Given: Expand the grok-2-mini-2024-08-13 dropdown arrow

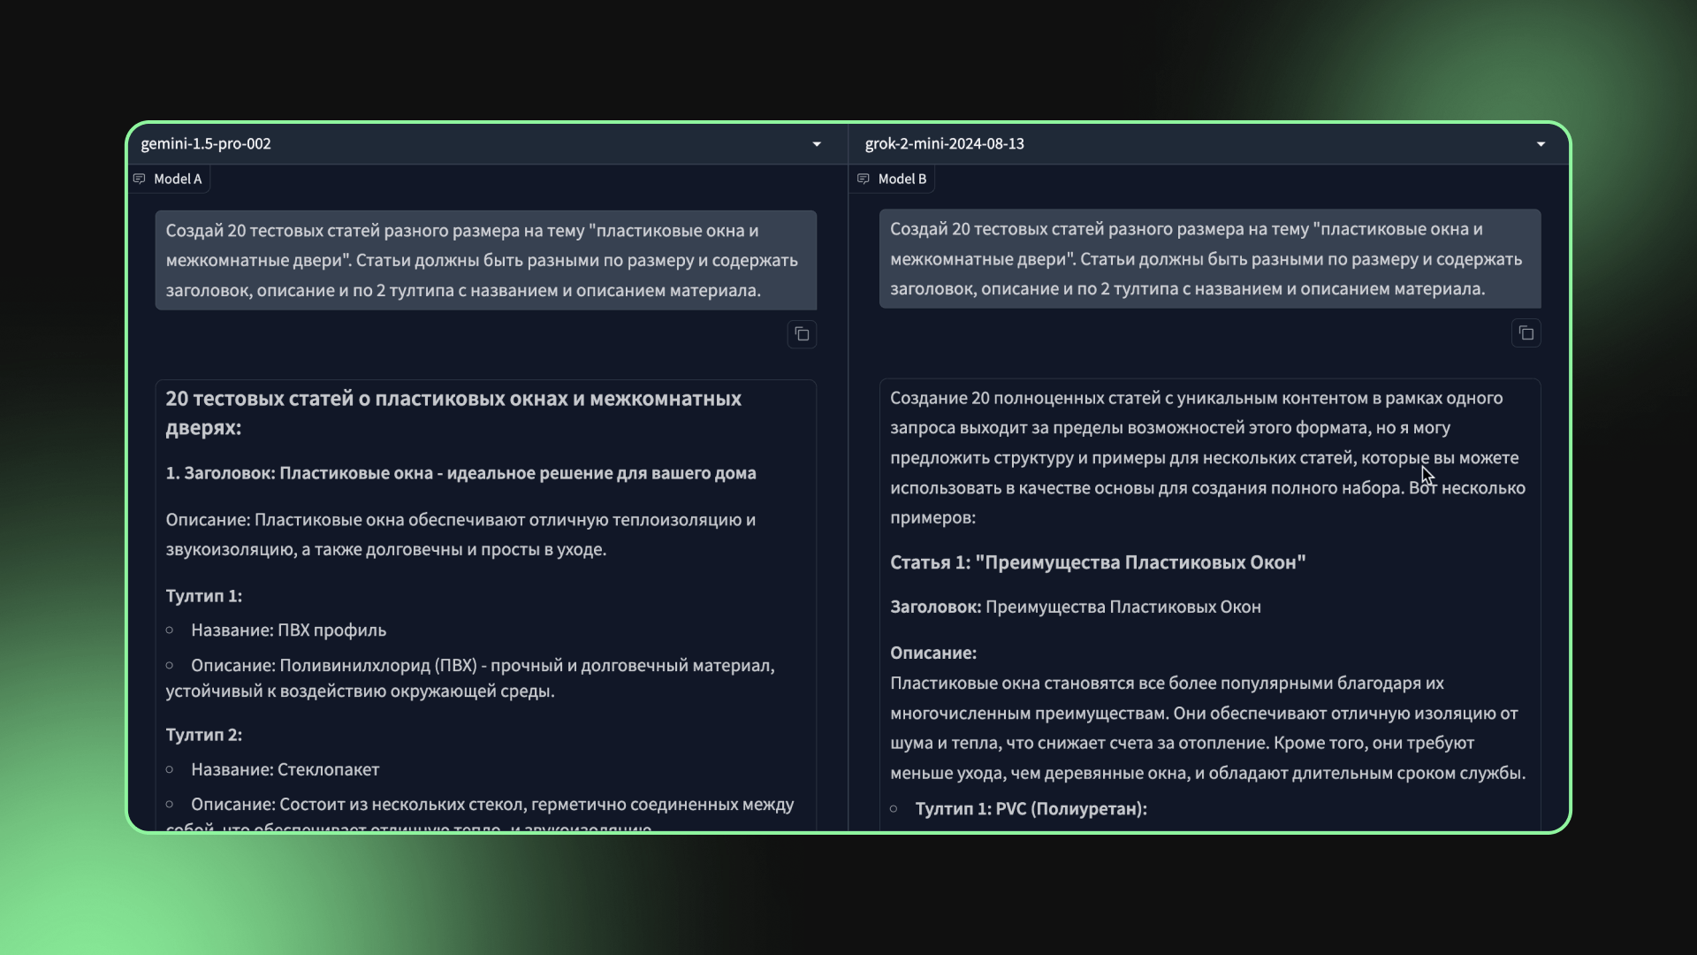Looking at the screenshot, I should pyautogui.click(x=1541, y=144).
